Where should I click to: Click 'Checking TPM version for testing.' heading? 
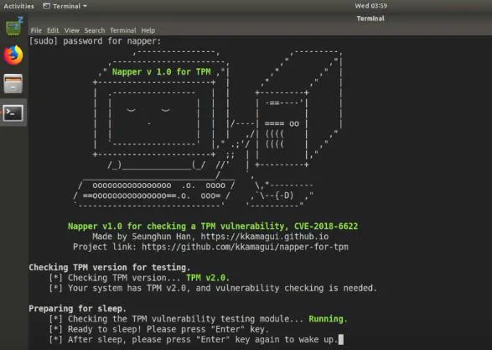110,268
